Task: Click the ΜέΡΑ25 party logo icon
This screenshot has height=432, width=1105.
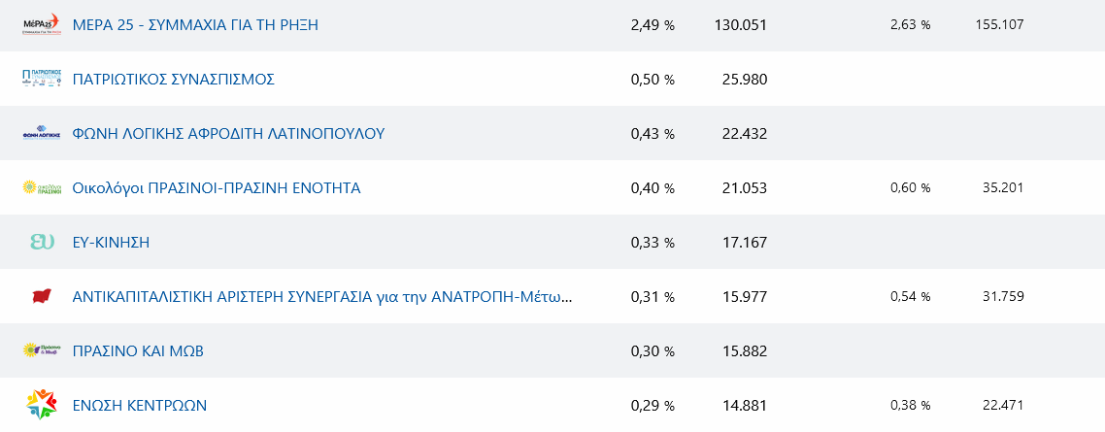Action: (x=42, y=24)
